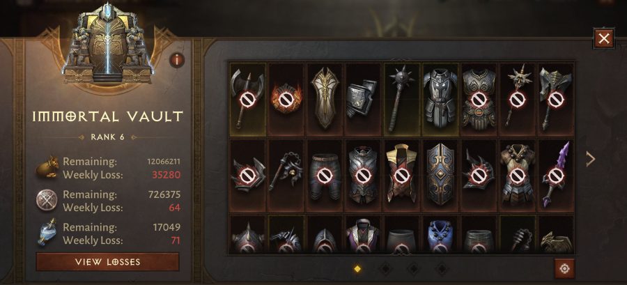The height and width of the screenshot is (285, 627).
Task: Switch to the fourth page indicator diamond
Action: point(442,269)
